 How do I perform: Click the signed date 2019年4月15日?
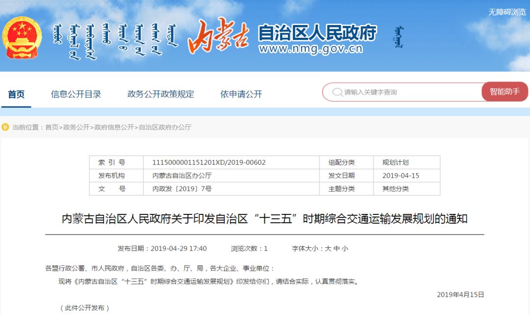coord(460,294)
